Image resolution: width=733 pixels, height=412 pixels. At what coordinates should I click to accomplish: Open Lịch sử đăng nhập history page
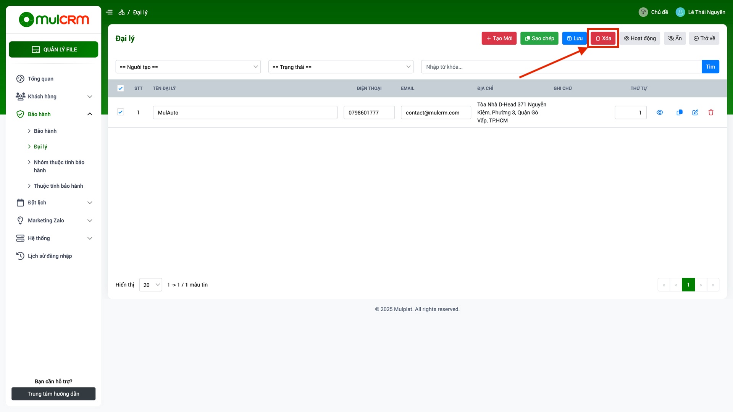click(x=50, y=256)
